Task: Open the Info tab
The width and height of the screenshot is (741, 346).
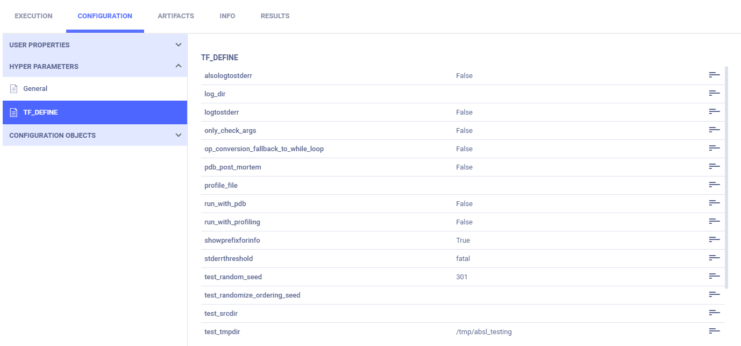Action: (227, 16)
